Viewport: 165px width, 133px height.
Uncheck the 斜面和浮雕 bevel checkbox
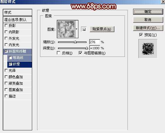6,51
